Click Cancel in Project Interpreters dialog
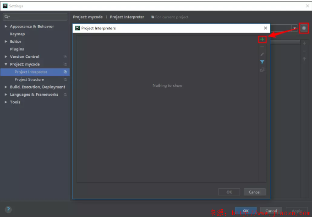This screenshot has height=217, width=312. click(x=255, y=192)
